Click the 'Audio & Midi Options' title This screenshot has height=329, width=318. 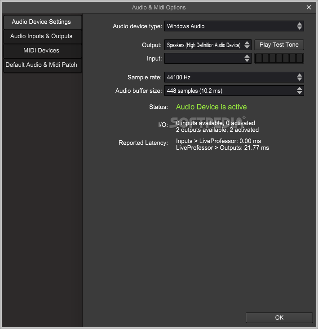tap(159, 8)
